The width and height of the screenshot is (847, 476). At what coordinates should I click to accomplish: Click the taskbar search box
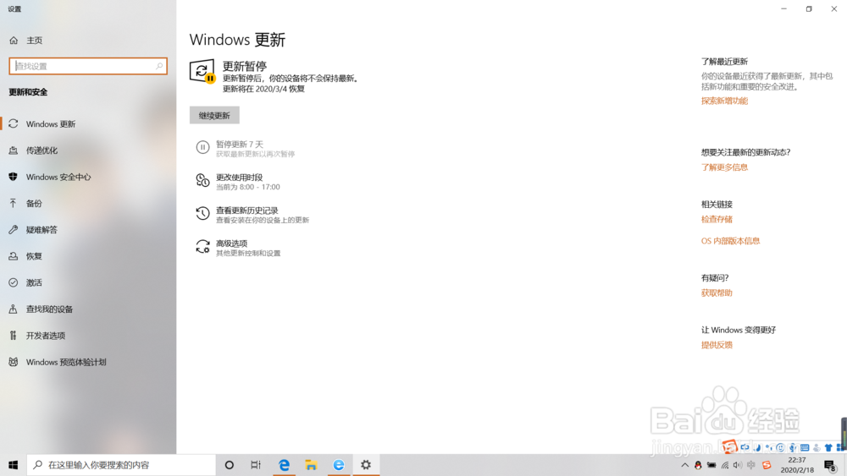coord(121,465)
